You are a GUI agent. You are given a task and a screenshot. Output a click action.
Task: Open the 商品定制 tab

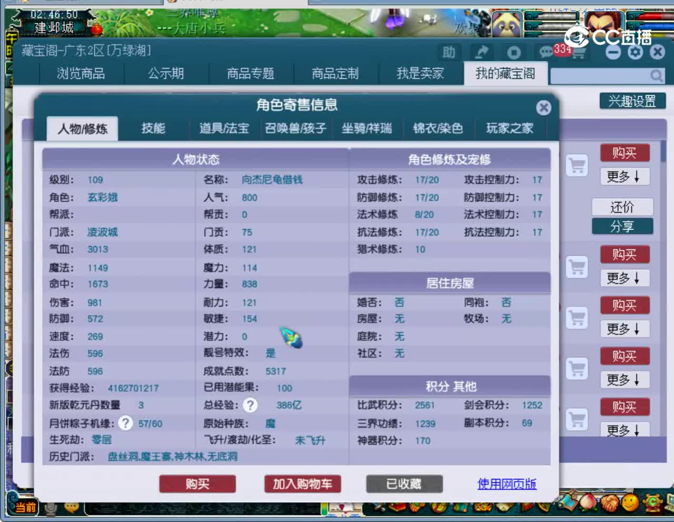click(x=335, y=74)
